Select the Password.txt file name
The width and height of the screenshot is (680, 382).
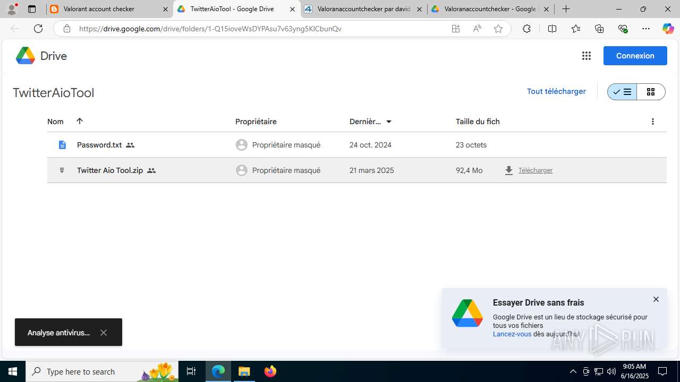click(x=99, y=145)
